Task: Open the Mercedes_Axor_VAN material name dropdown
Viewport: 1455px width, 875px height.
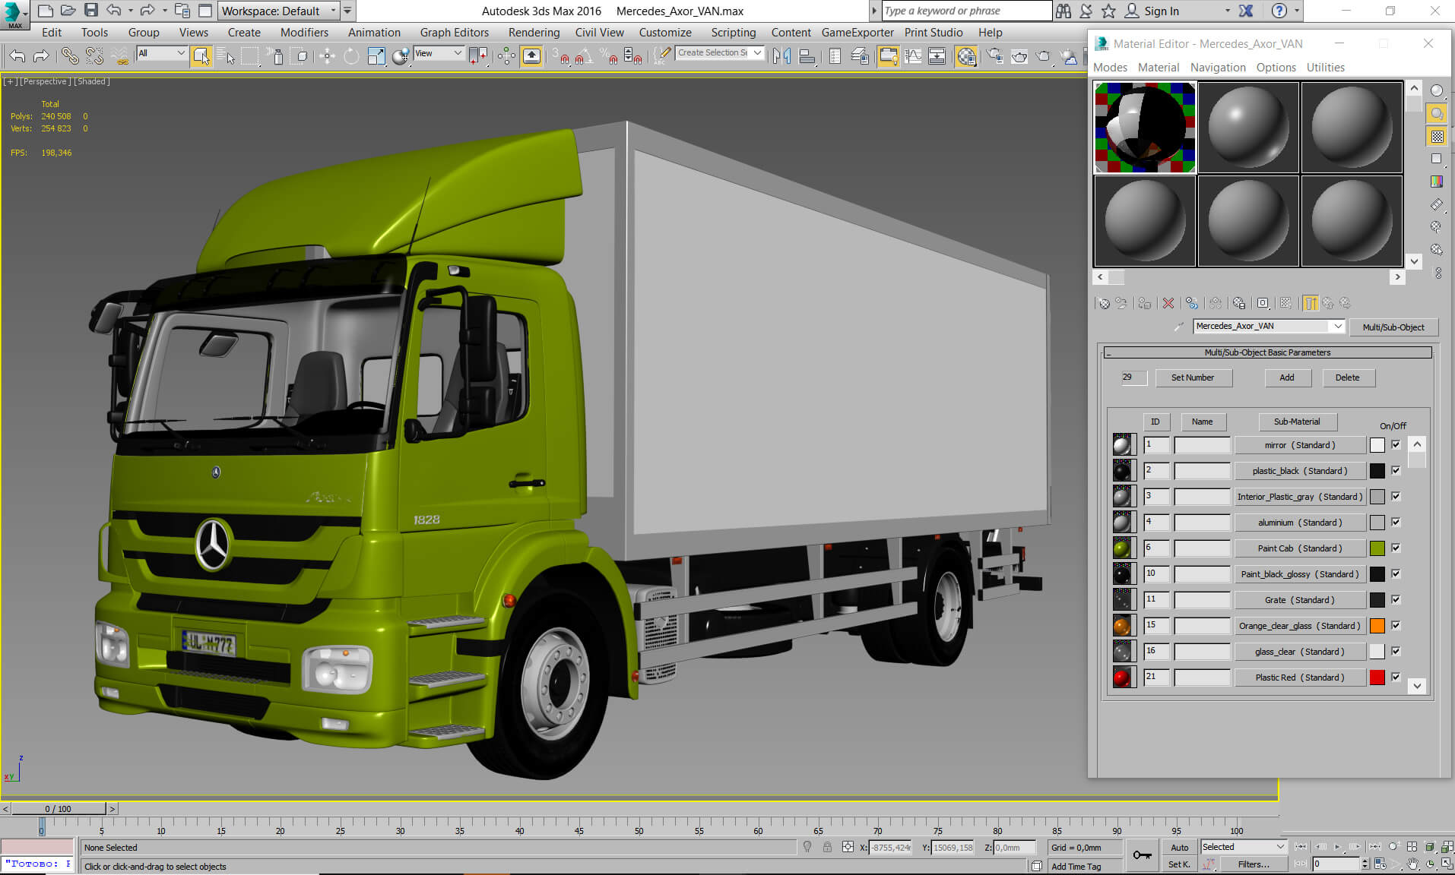Action: coord(1269,327)
